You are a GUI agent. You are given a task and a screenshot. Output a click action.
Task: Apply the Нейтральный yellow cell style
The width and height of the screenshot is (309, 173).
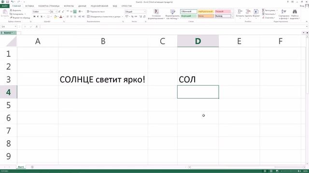coord(206,12)
